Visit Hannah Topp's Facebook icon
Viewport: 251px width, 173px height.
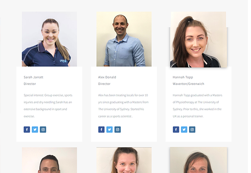[x=176, y=130]
